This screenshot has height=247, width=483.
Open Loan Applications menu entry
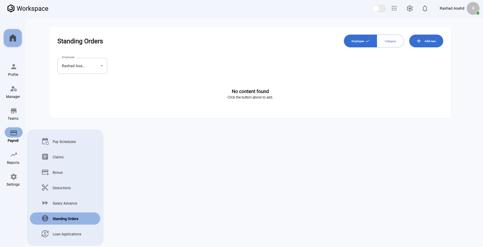pyautogui.click(x=67, y=234)
